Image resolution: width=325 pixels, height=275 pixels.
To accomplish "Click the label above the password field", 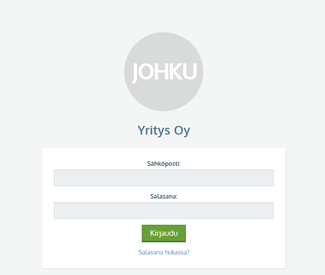I will click(x=164, y=196).
